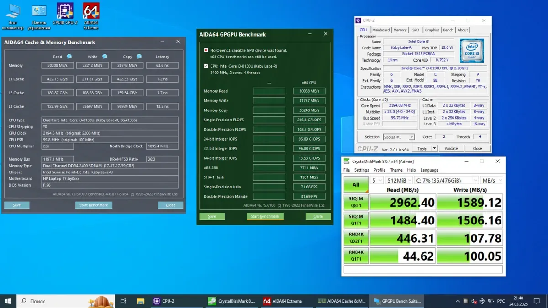
Task: Expand the test size 512MiB dropdown
Action: point(398,180)
